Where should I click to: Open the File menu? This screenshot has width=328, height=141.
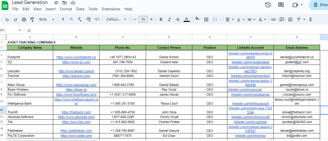pos(15,9)
